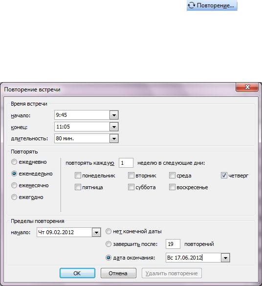Click the Отмена button

coord(118,273)
